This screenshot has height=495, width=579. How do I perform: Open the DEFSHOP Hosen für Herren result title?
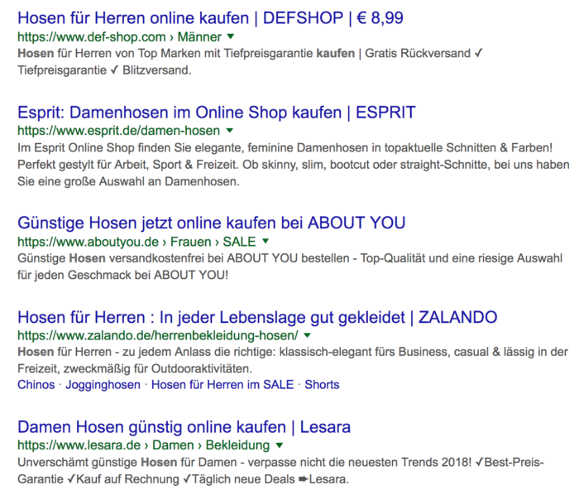click(210, 18)
